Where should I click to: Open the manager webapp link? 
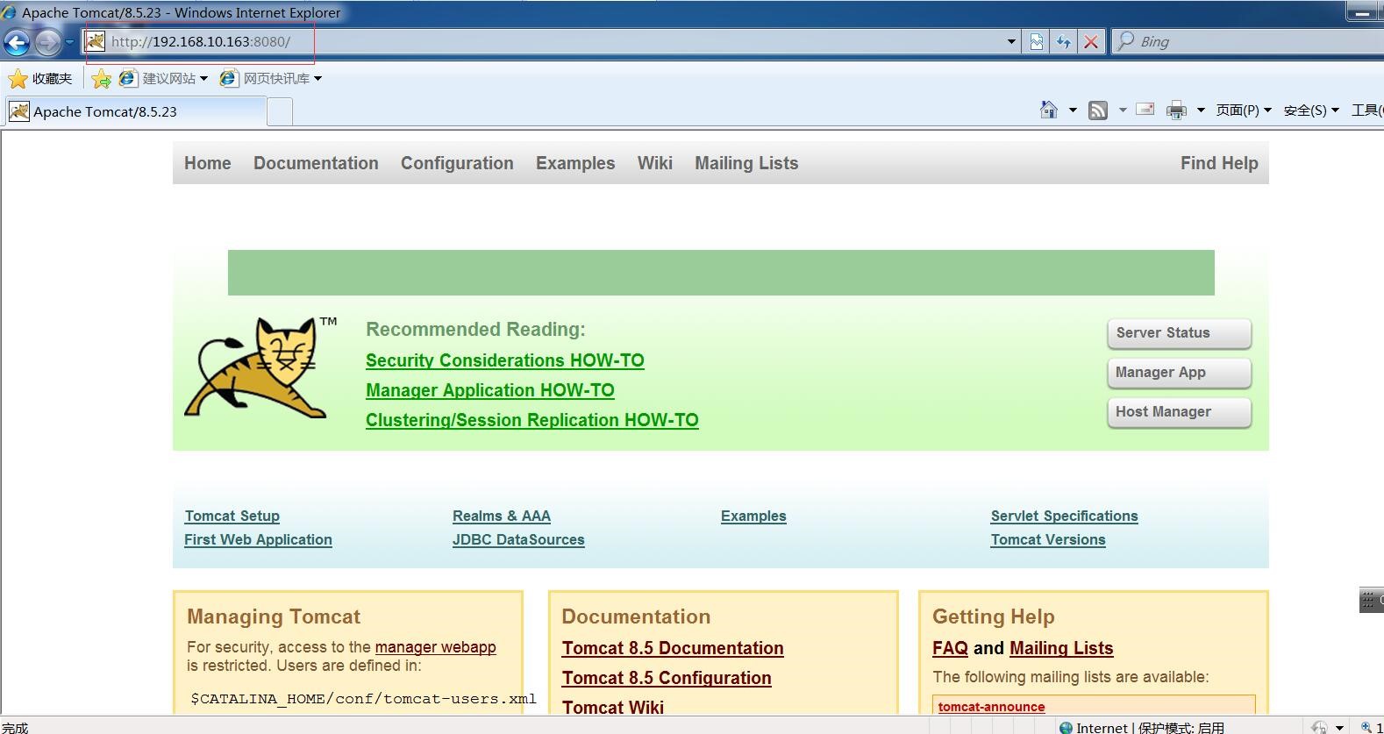click(435, 647)
